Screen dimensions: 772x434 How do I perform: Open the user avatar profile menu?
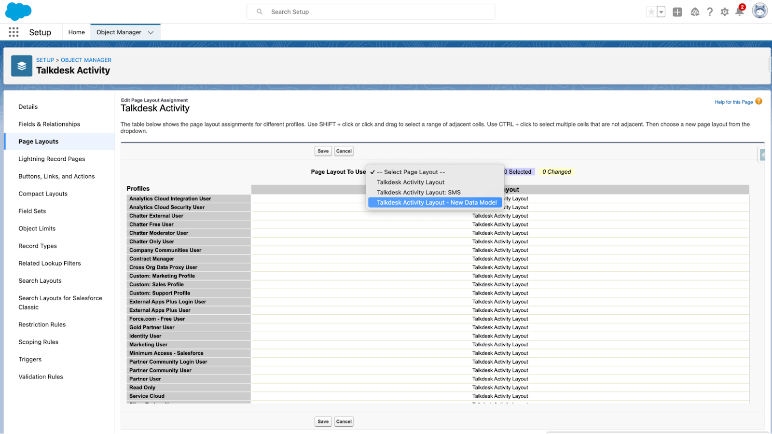759,11
